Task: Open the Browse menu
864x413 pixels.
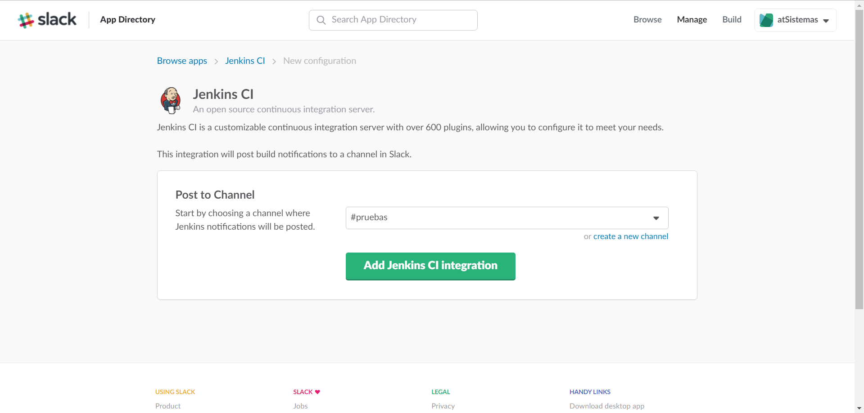Action: [x=647, y=20]
